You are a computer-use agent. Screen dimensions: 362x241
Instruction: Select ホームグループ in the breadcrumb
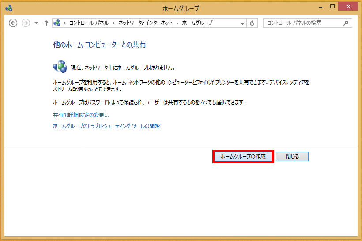pyautogui.click(x=197, y=23)
